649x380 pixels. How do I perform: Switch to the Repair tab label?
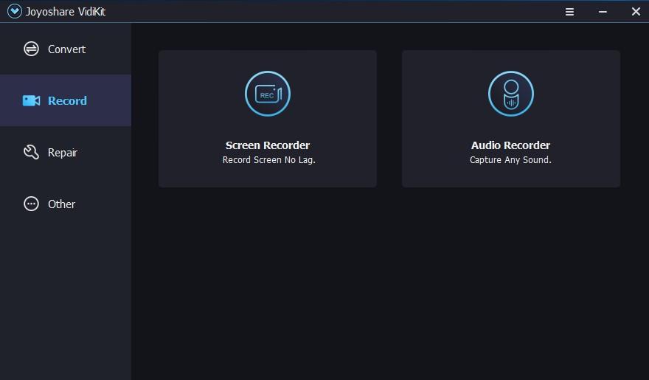(63, 153)
